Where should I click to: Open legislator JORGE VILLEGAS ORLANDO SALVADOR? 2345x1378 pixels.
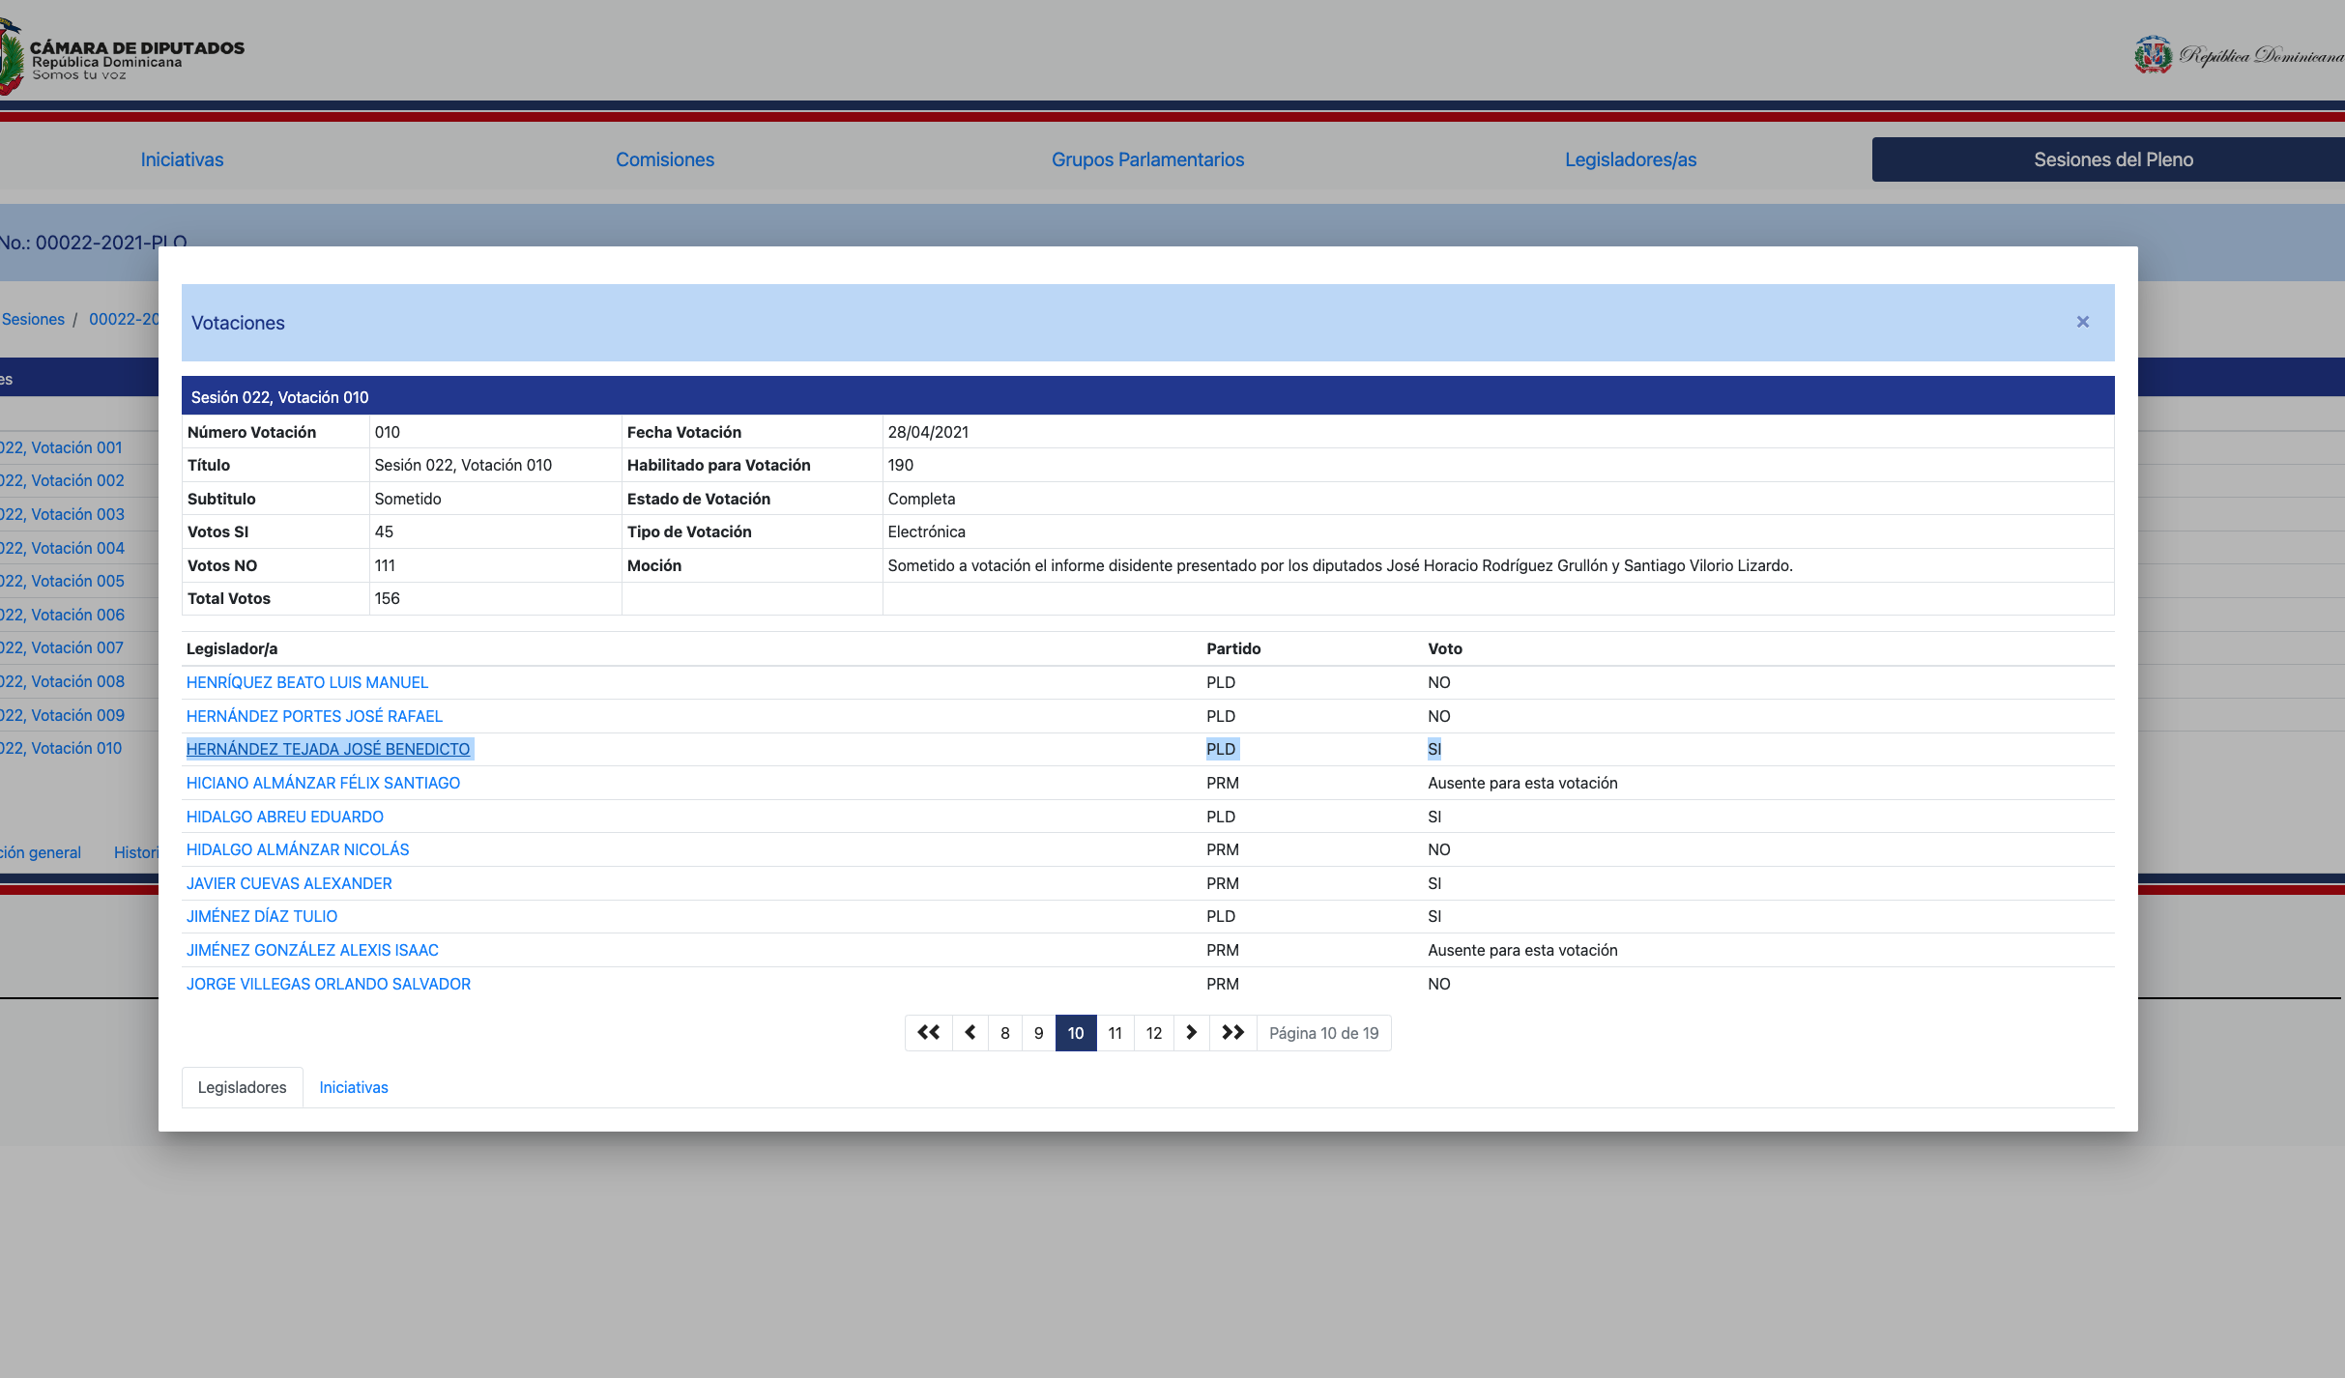pos(328,984)
